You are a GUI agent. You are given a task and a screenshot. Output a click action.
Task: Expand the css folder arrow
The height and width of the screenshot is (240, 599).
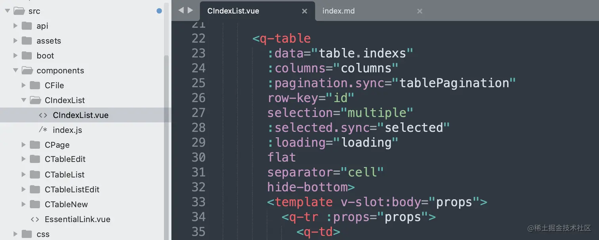[x=15, y=234]
